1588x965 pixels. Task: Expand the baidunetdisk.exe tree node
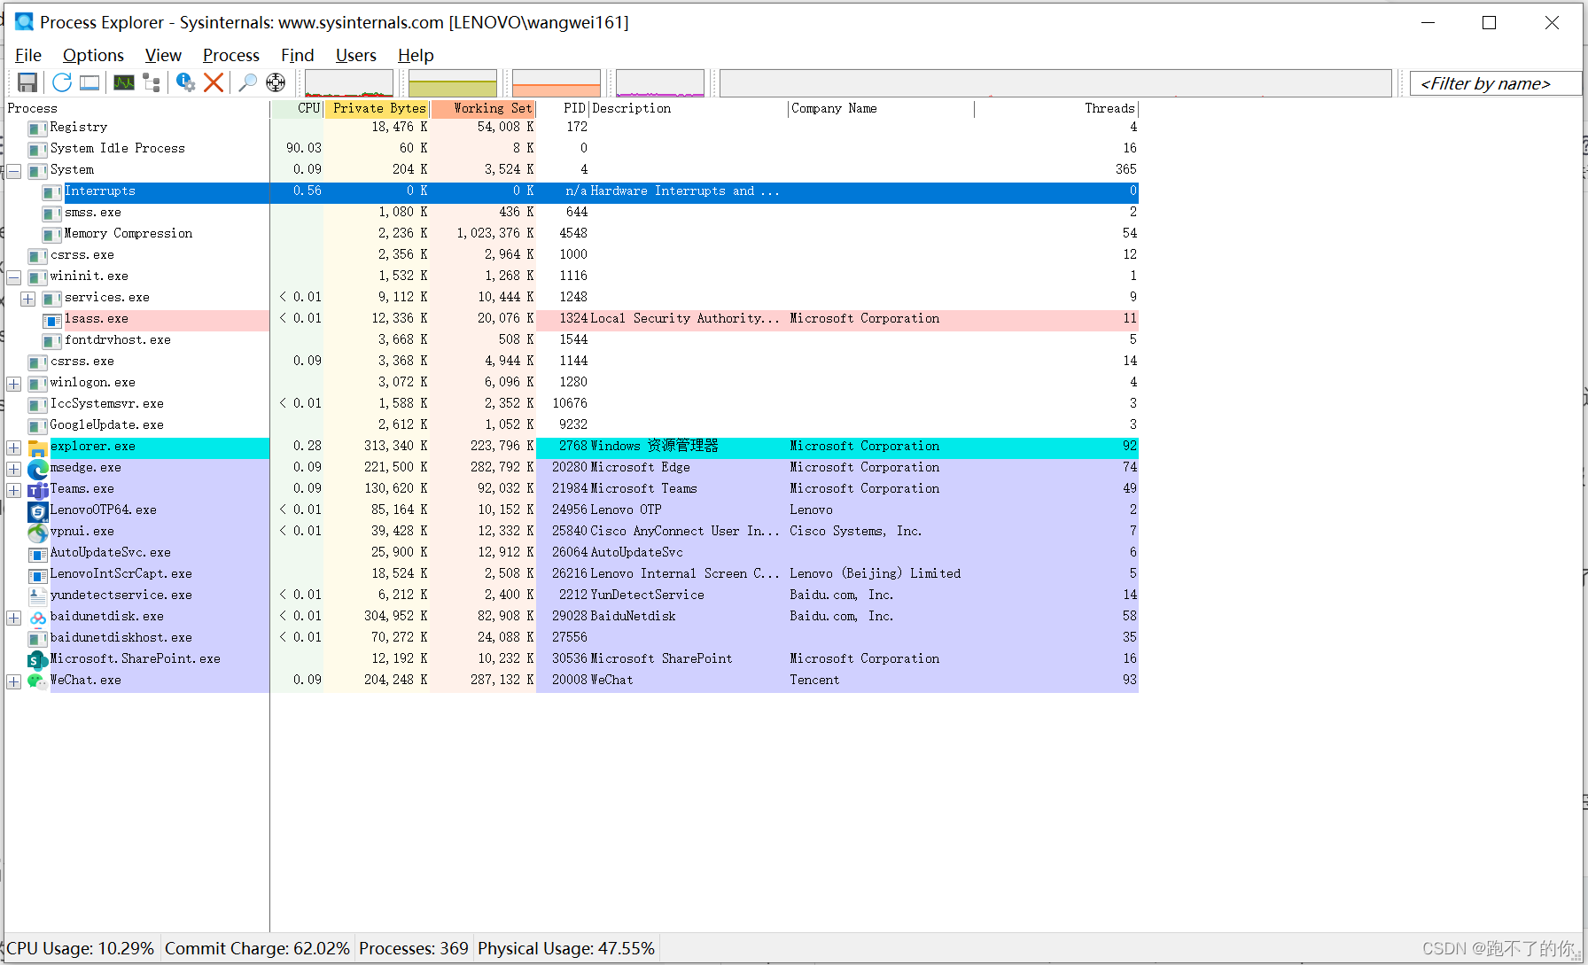[14, 618]
